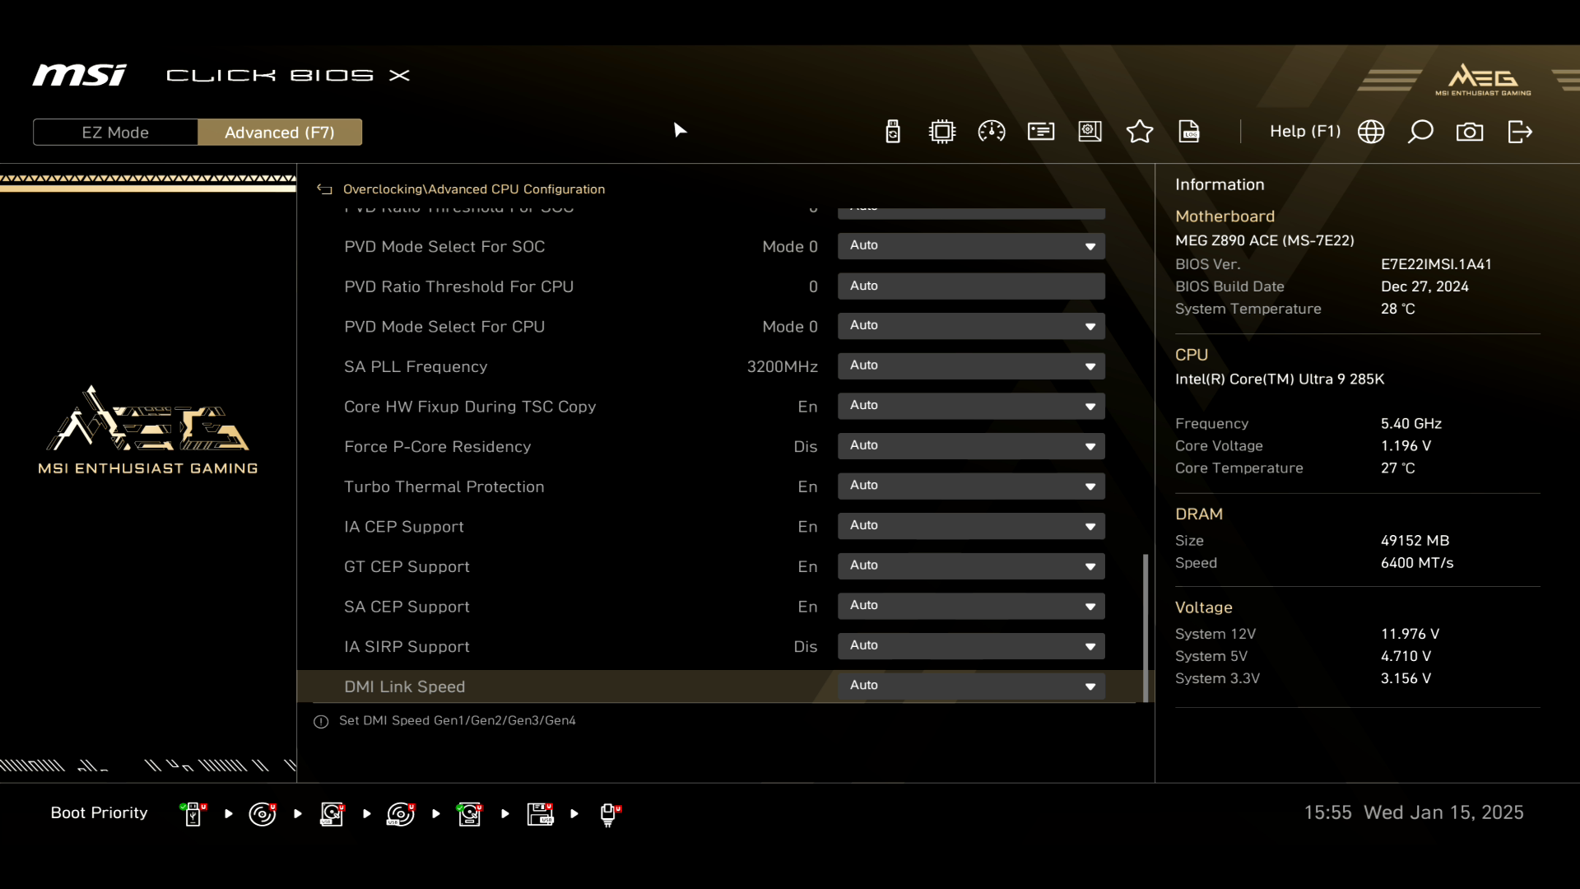Click the CPU chip icon in toolbar
This screenshot has width=1580, height=889.
(x=942, y=132)
